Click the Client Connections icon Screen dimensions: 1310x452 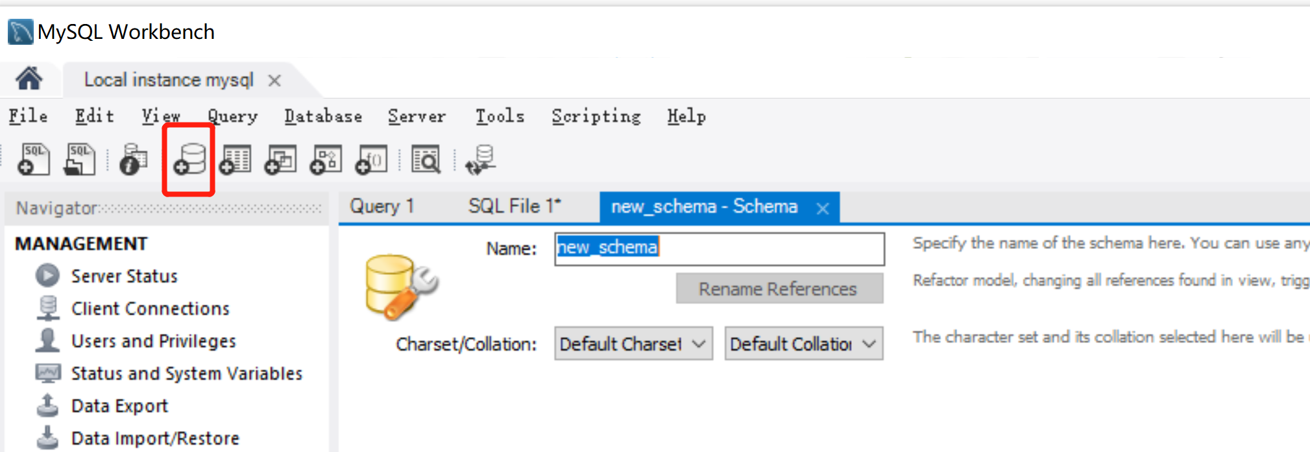click(47, 308)
